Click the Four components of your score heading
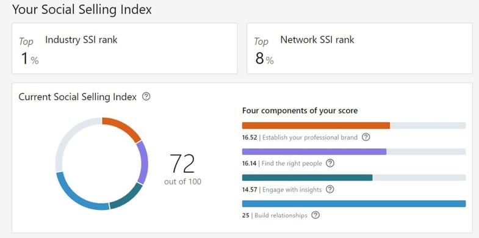 coord(300,110)
